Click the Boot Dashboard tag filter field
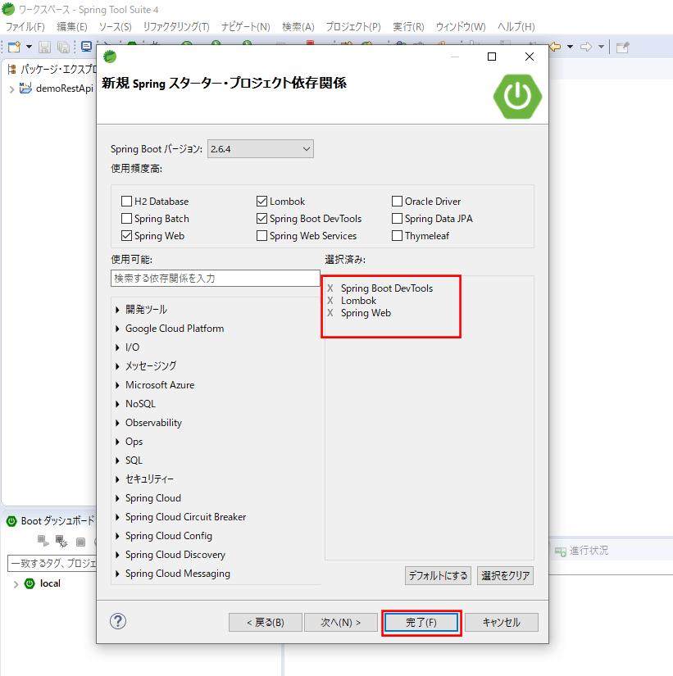Image resolution: width=673 pixels, height=676 pixels. pyautogui.click(x=52, y=564)
